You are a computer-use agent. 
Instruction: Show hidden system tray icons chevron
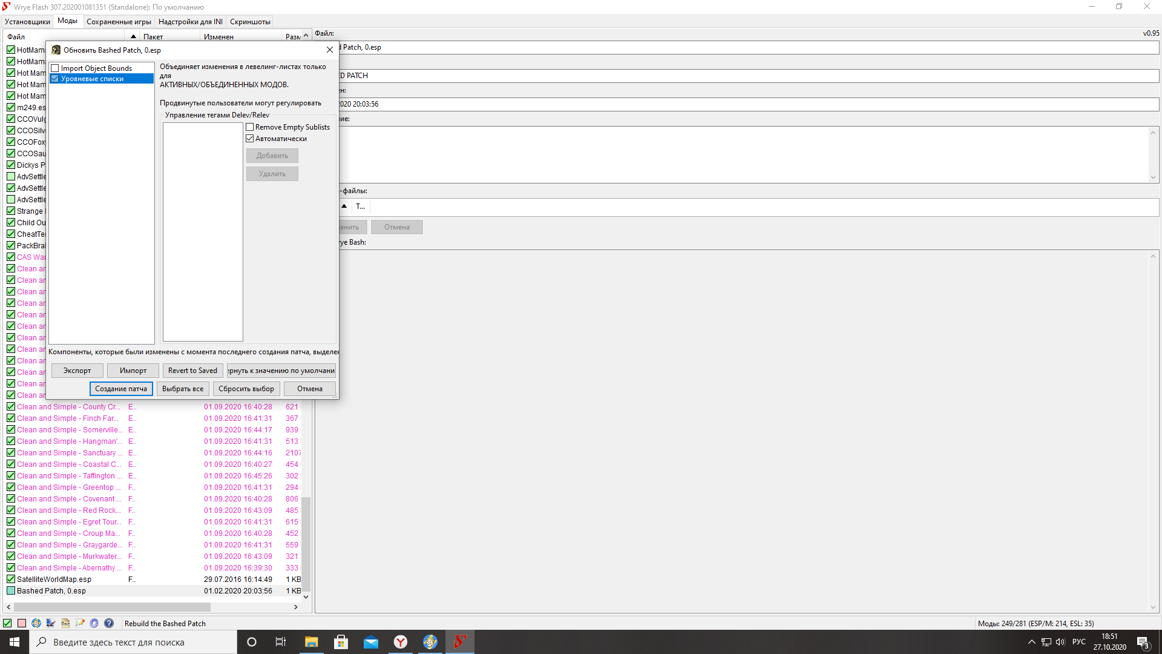coord(1031,642)
